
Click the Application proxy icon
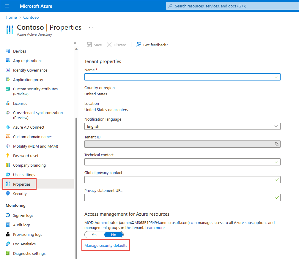(x=8, y=79)
